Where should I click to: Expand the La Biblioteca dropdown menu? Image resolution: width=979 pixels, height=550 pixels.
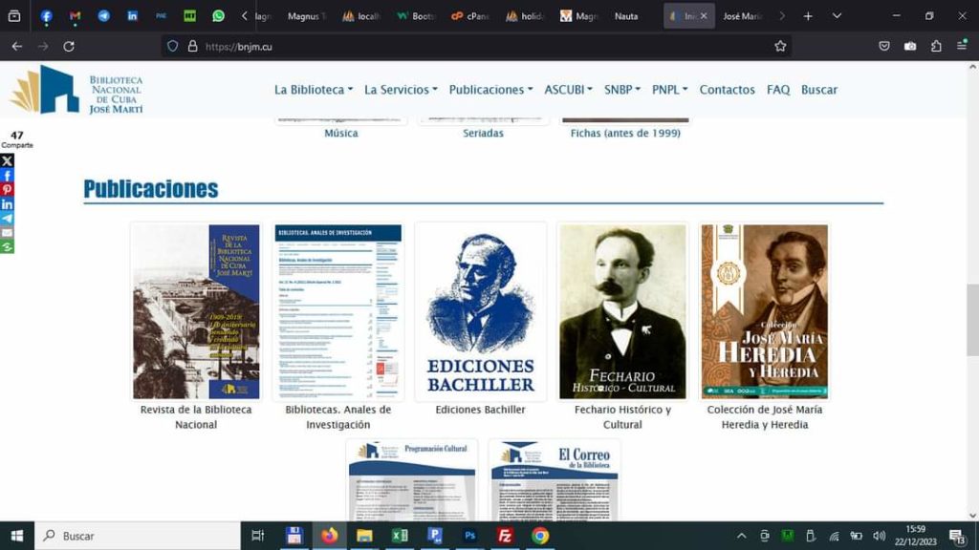coord(314,90)
